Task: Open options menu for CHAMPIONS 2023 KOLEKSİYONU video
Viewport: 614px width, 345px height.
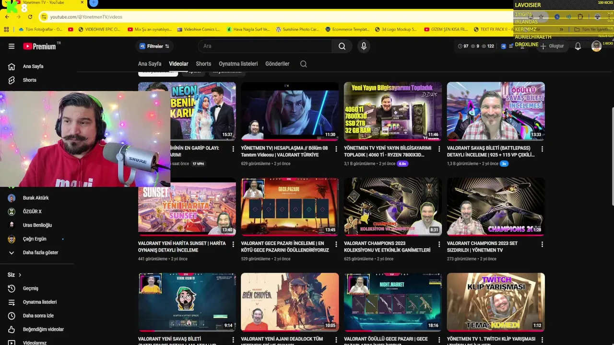Action: (x=439, y=244)
